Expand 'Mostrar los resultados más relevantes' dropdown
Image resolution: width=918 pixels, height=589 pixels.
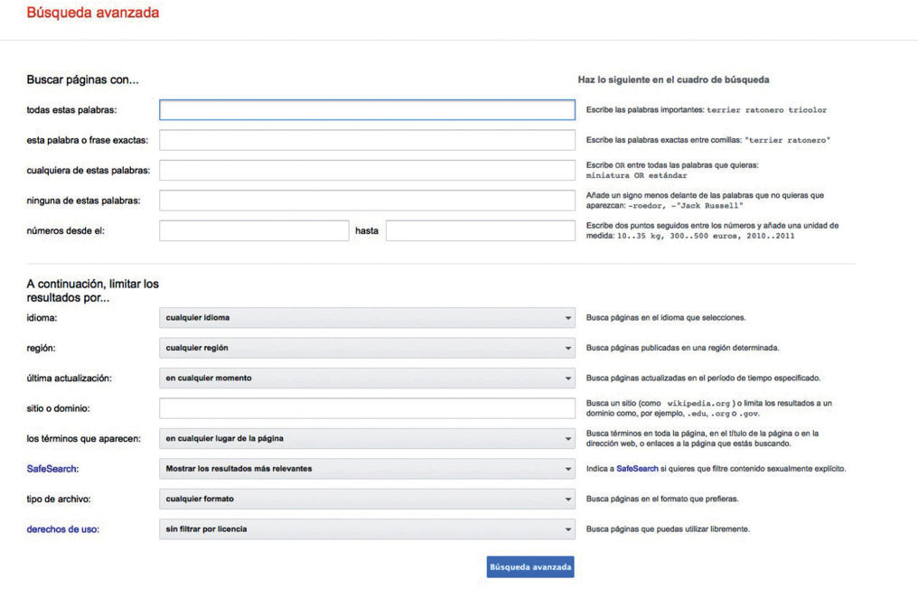(367, 469)
